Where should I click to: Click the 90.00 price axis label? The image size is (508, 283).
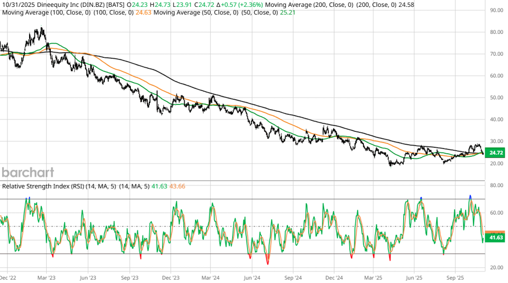tap(496, 10)
